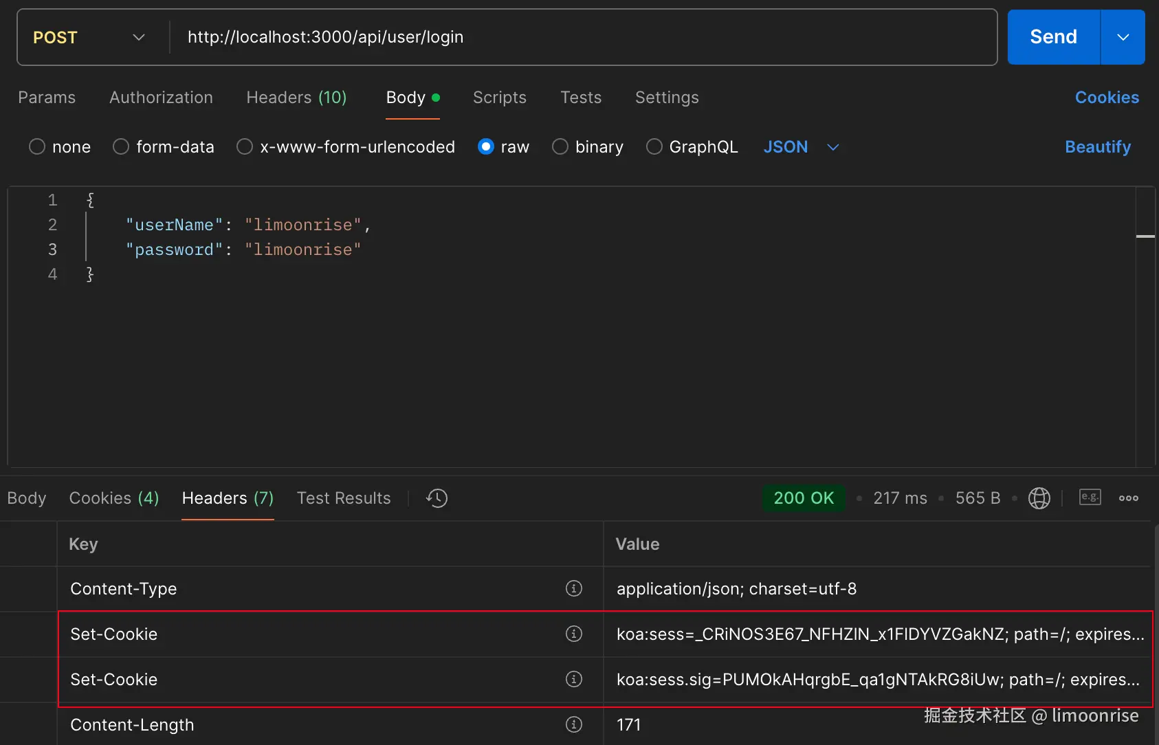Click the globe network icon

click(1039, 498)
